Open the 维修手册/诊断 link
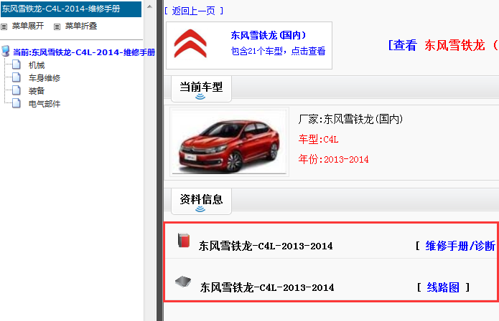 tap(460, 246)
